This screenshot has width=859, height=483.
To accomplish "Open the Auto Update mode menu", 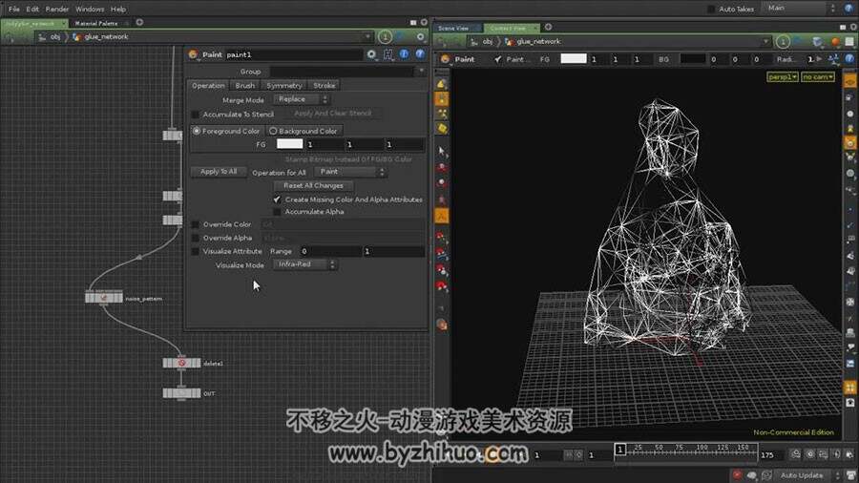I will coord(807,475).
